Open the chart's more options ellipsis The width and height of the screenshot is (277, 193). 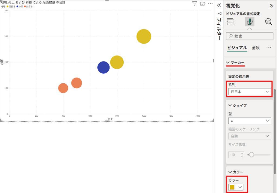tap(210, 4)
